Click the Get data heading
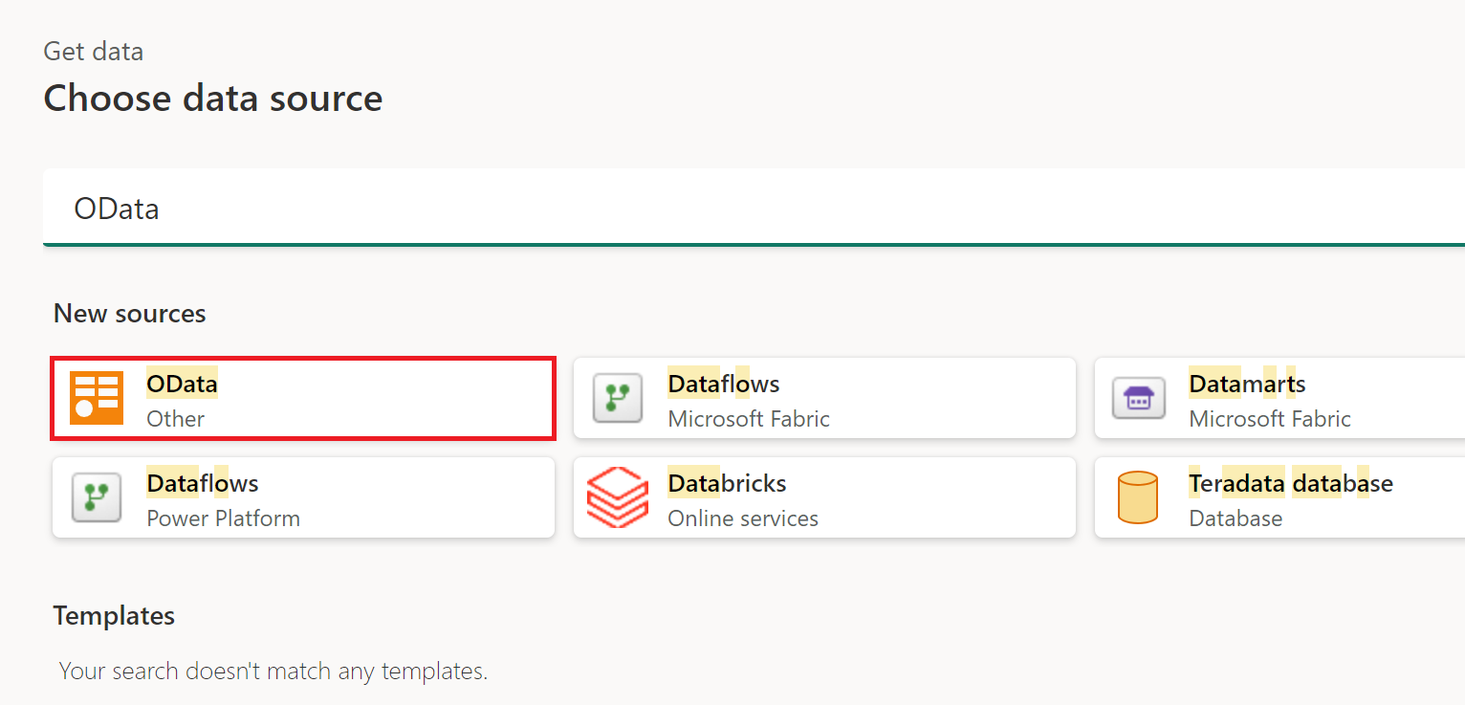Image resolution: width=1465 pixels, height=705 pixels. click(x=93, y=51)
